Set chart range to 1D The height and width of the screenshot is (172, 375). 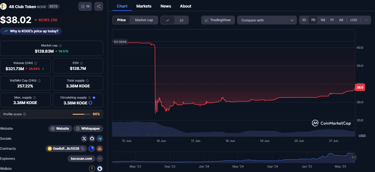point(304,20)
